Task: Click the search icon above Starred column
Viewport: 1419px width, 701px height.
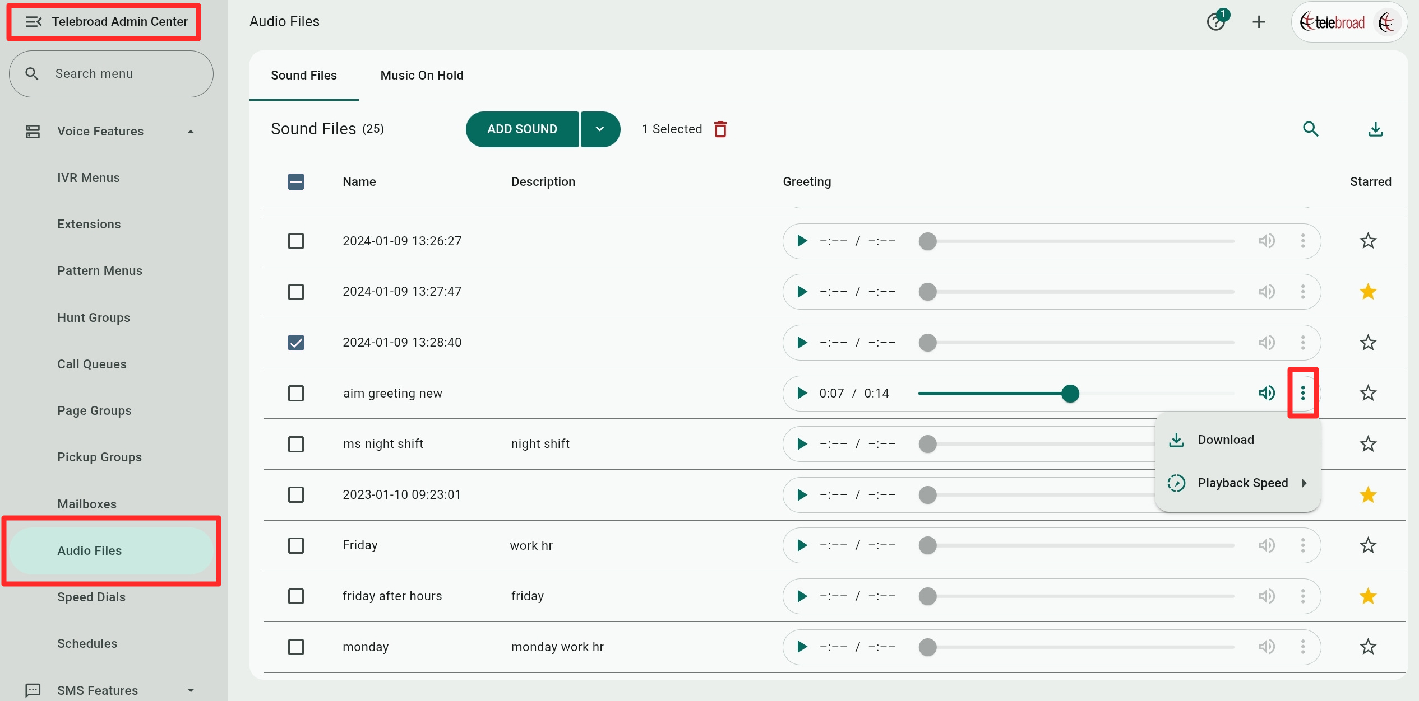Action: (x=1310, y=129)
